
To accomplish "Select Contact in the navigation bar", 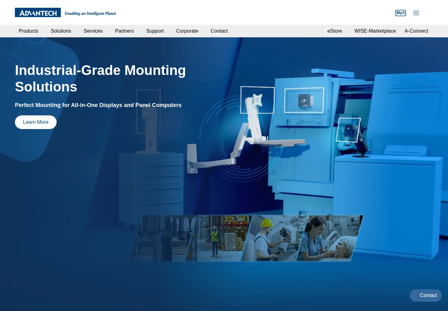I will [219, 31].
